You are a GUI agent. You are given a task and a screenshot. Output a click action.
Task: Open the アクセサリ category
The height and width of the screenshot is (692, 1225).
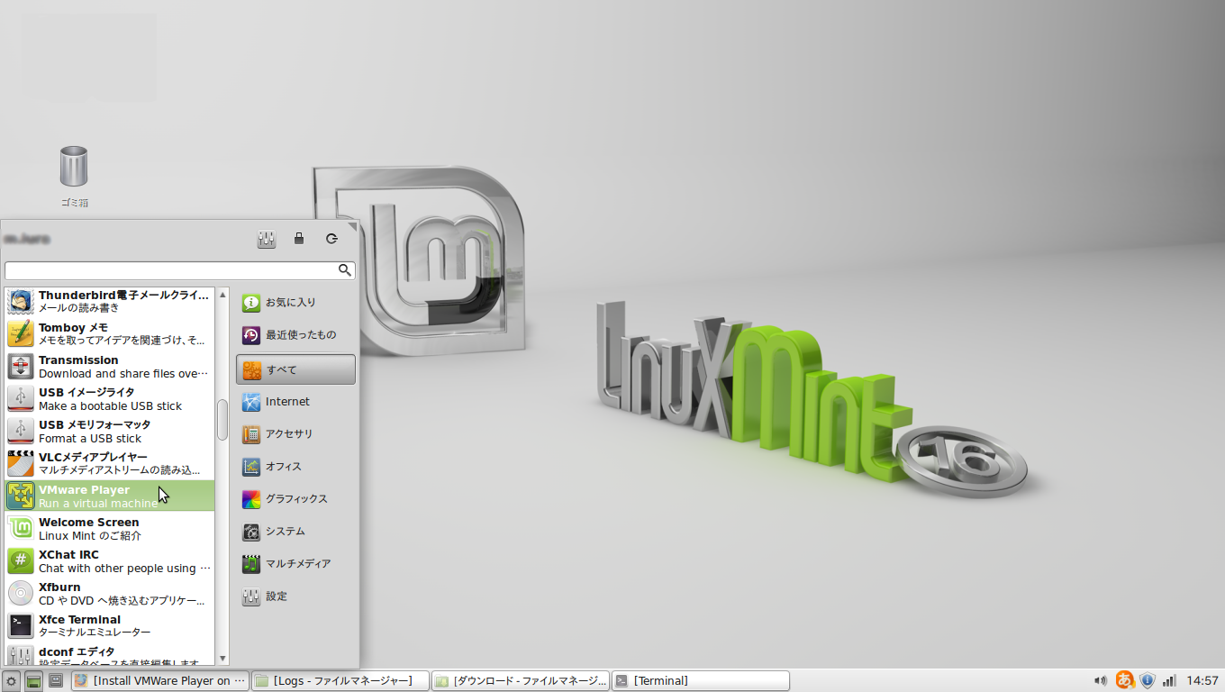(x=295, y=434)
